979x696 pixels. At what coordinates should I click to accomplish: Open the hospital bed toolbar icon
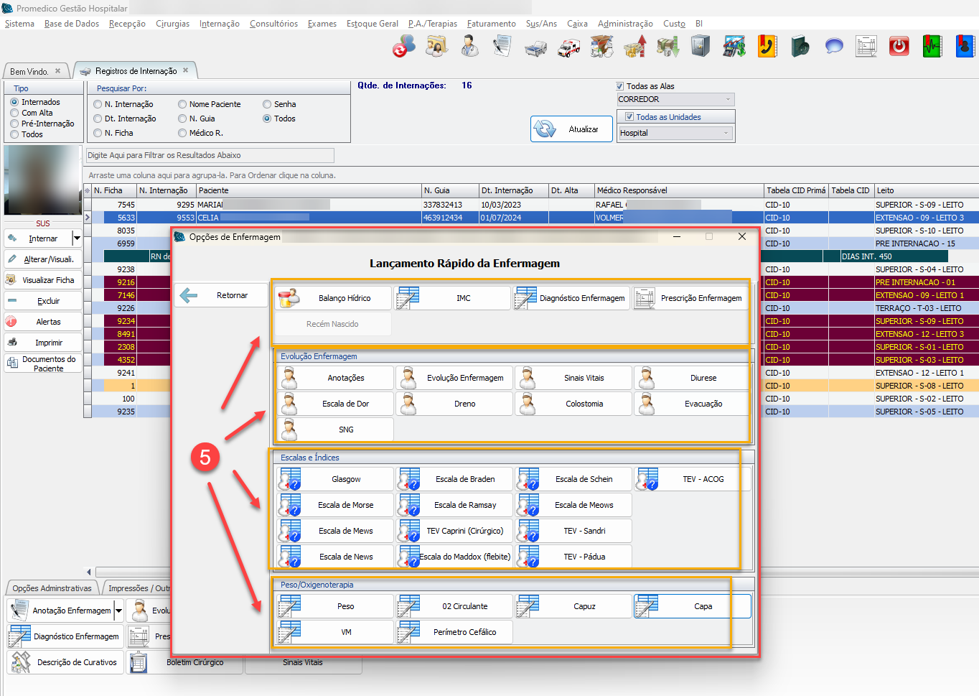click(535, 47)
